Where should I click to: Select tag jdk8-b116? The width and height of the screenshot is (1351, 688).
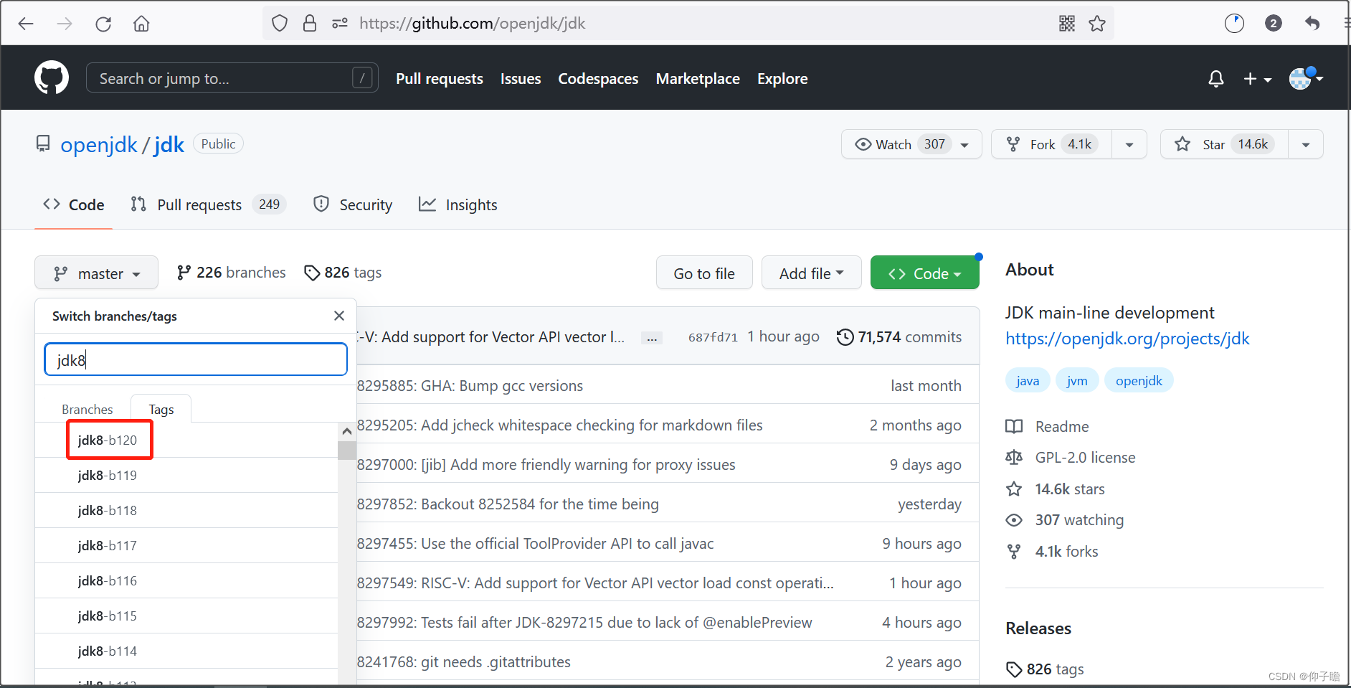click(x=186, y=580)
